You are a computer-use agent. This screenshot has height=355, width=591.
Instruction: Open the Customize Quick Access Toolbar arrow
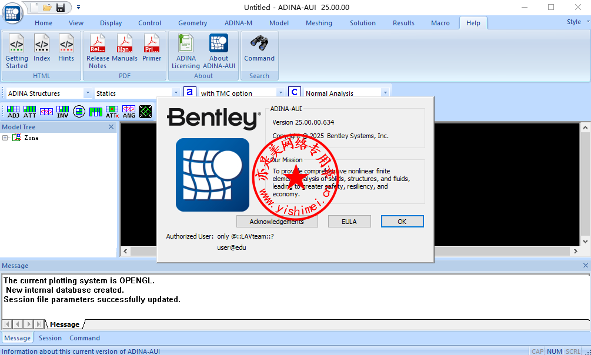(x=78, y=7)
